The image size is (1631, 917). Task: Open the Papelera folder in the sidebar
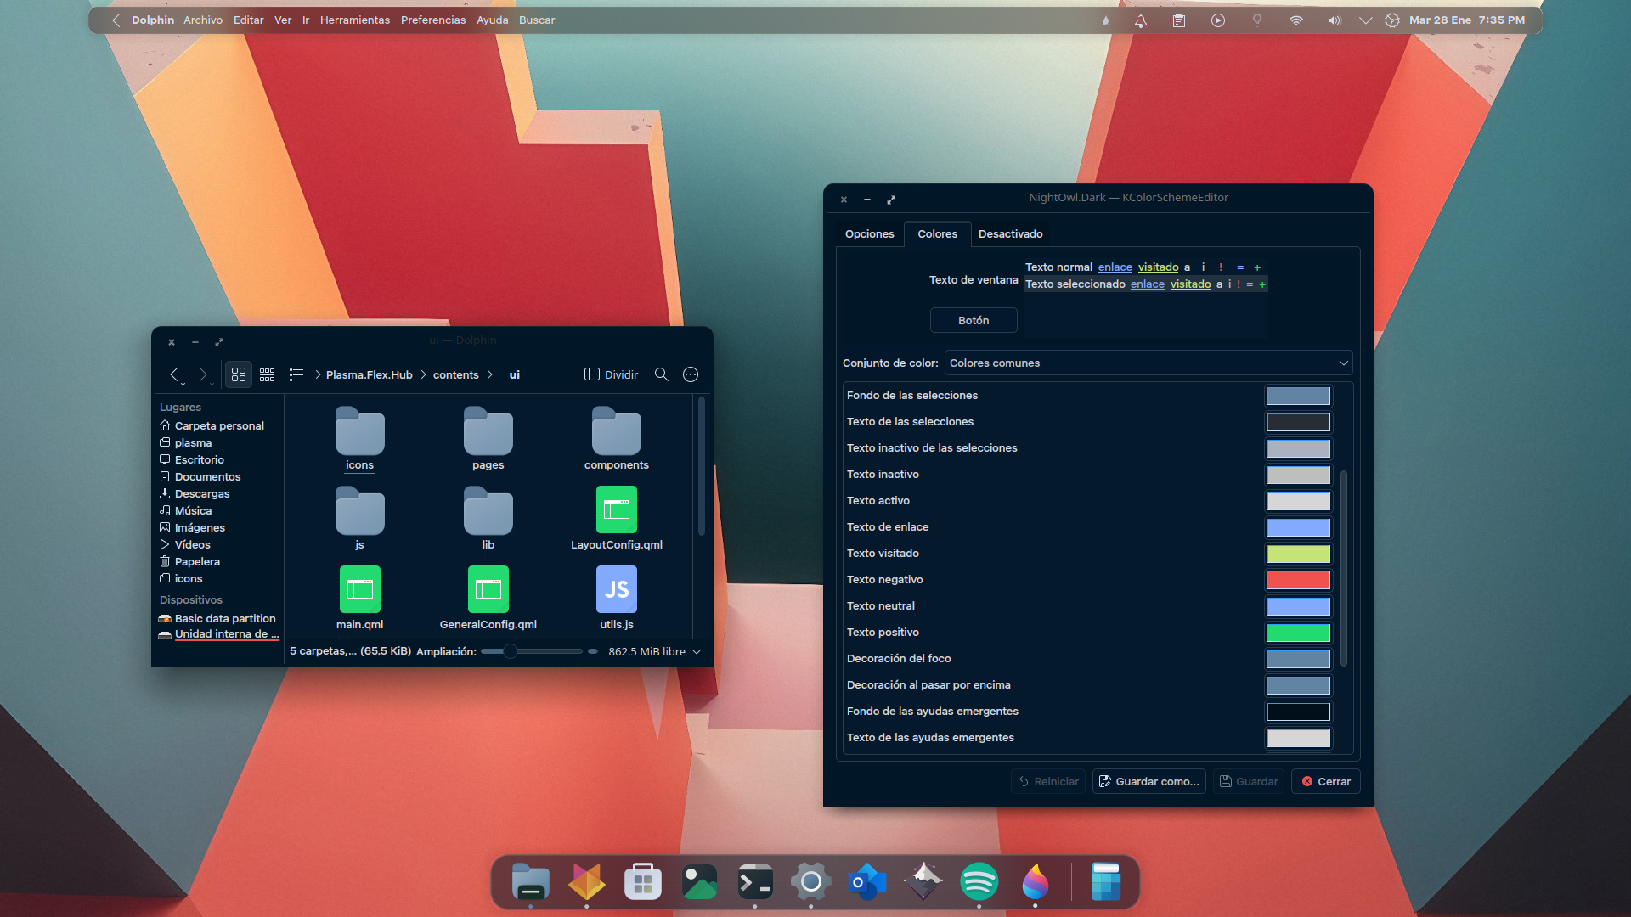(196, 561)
